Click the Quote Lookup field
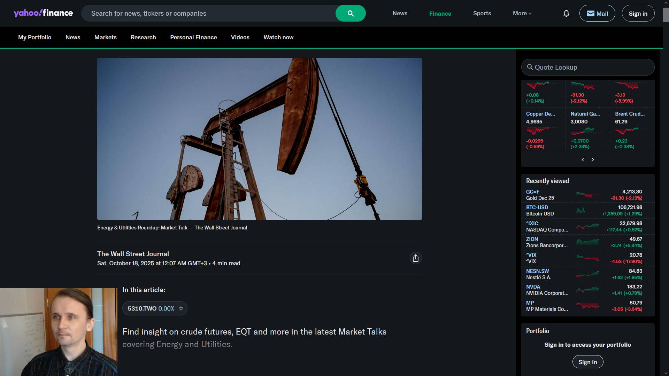Viewport: 669px width, 376px height. [x=587, y=67]
